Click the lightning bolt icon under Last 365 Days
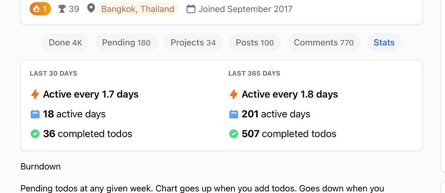This screenshot has height=193, width=445. (233, 94)
